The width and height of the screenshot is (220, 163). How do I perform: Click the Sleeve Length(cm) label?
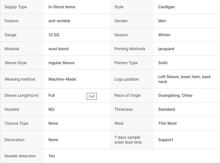click(21, 95)
